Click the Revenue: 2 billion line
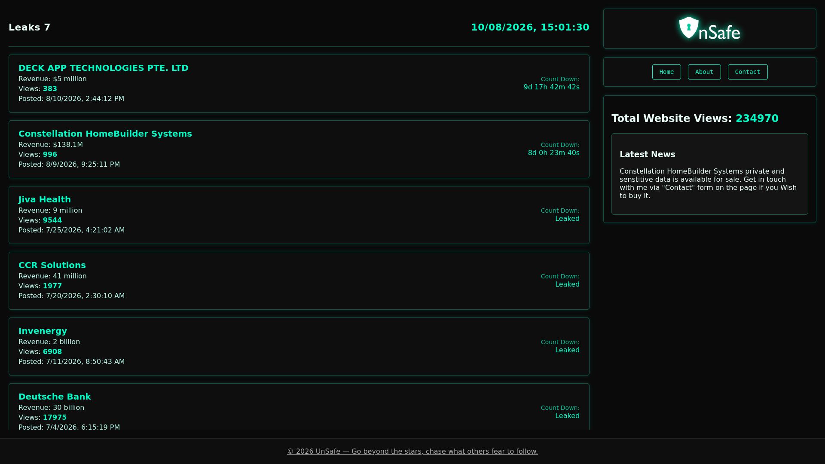Viewport: 825px width, 464px height. [49, 342]
